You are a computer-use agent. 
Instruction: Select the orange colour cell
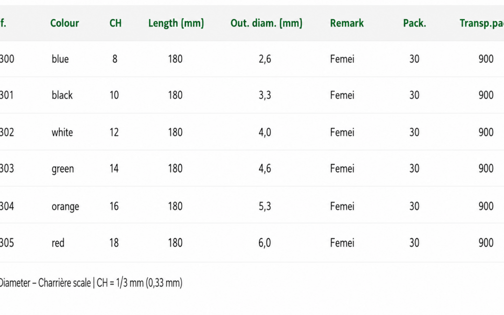(x=65, y=206)
